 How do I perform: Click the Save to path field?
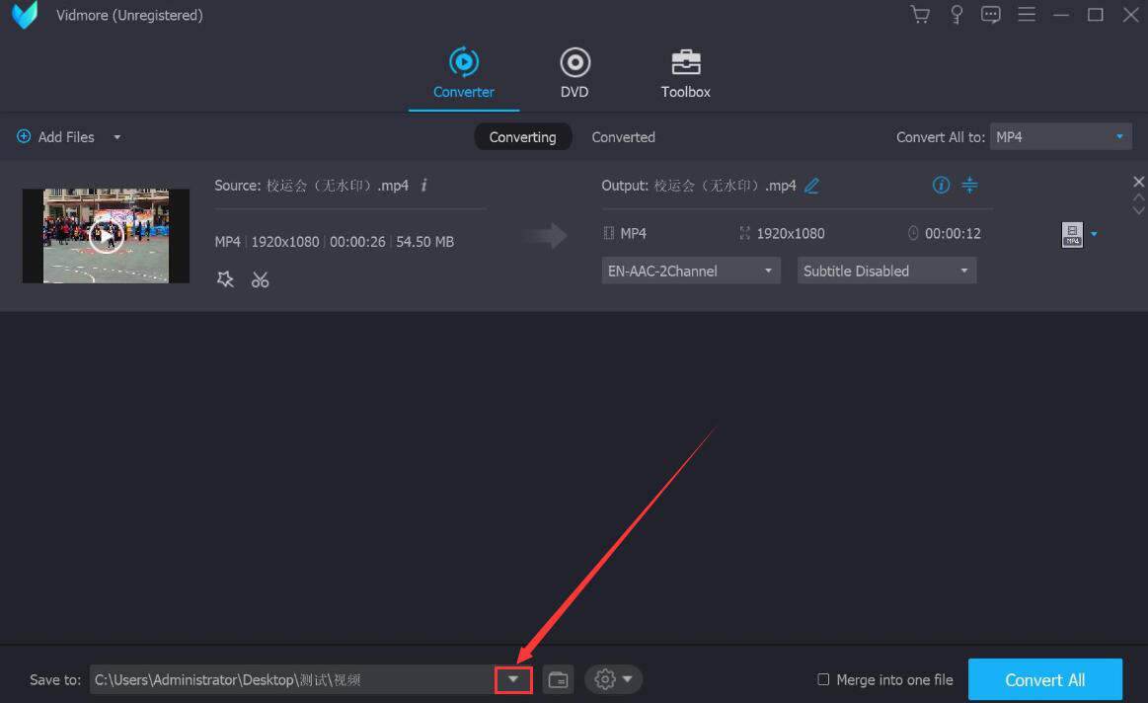tap(292, 679)
